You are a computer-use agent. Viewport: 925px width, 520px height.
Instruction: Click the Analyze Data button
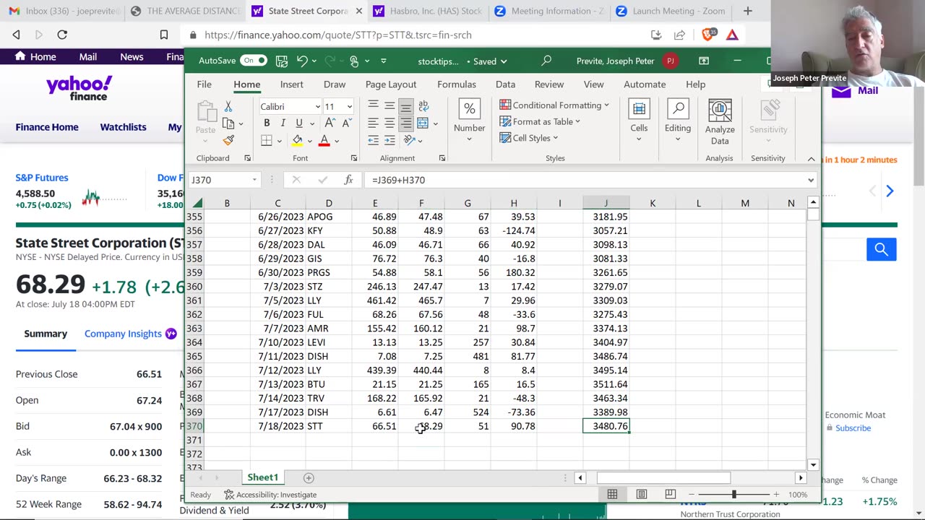click(720, 122)
